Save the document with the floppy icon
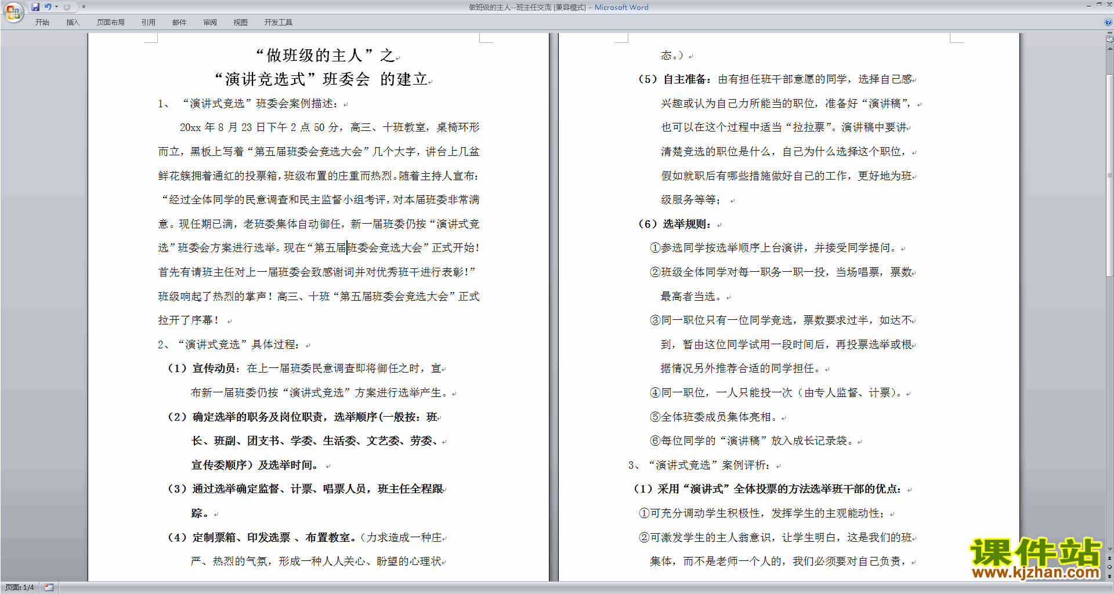The width and height of the screenshot is (1114, 594). coord(35,7)
